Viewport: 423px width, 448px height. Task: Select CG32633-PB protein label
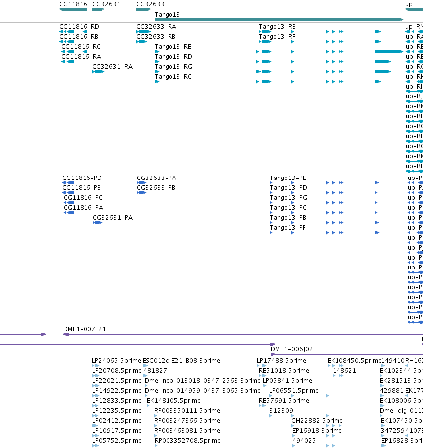click(x=156, y=188)
